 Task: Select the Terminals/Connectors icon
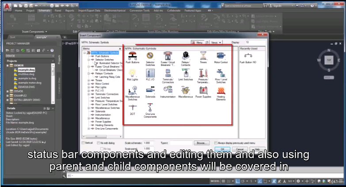pyautogui.click(x=168, y=73)
